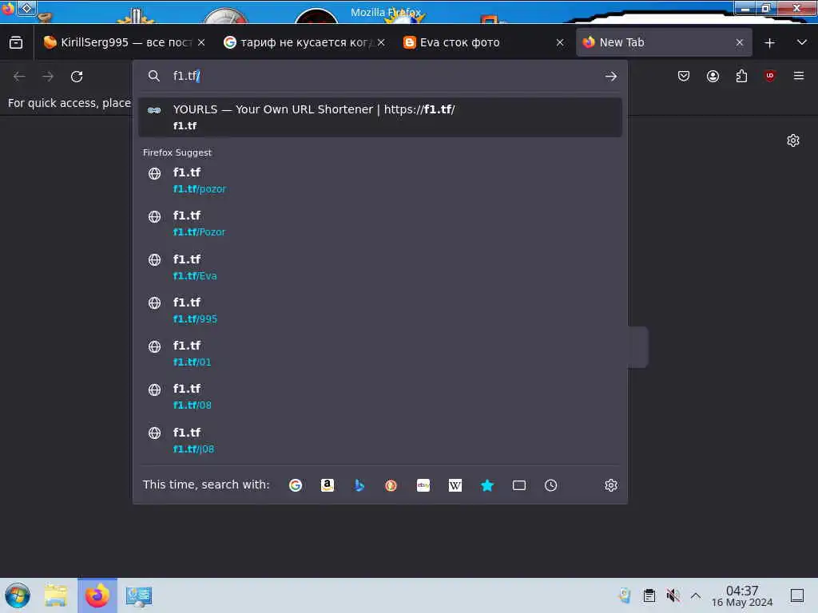Image resolution: width=818 pixels, height=613 pixels.
Task: Select the f1.tf/01 suggestion
Action: tap(379, 354)
